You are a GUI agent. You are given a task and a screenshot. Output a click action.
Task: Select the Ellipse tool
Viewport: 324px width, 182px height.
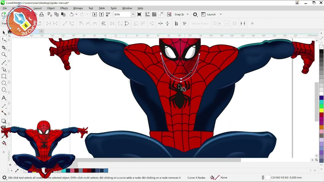(4, 83)
